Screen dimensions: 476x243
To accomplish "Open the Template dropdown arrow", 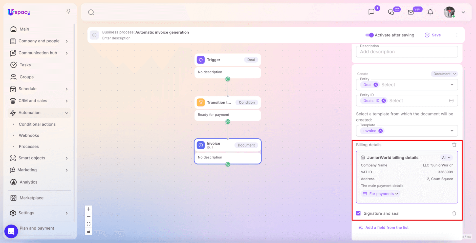I will 452,131.
